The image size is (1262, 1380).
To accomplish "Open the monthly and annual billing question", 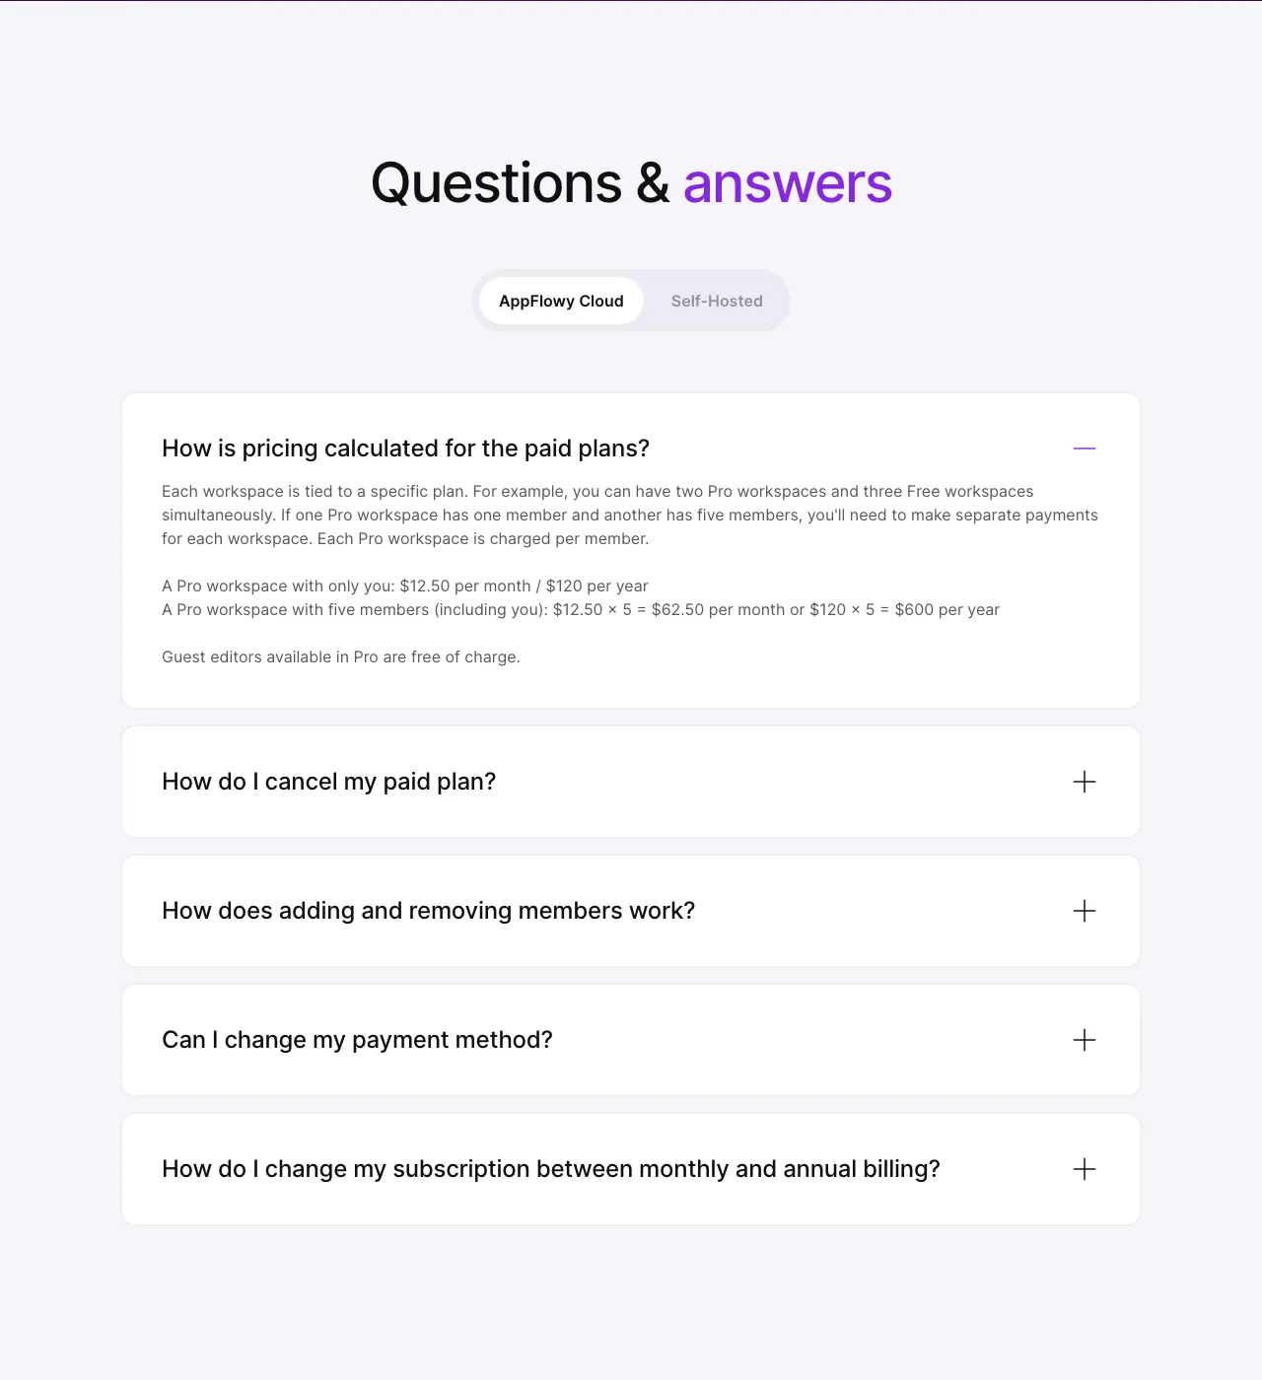I will pyautogui.click(x=550, y=1169).
